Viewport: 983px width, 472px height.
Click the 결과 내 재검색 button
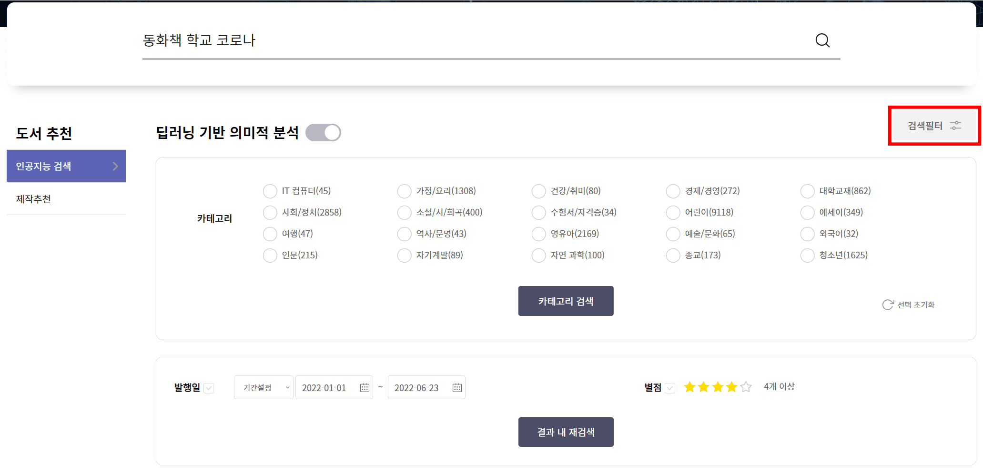(x=566, y=432)
